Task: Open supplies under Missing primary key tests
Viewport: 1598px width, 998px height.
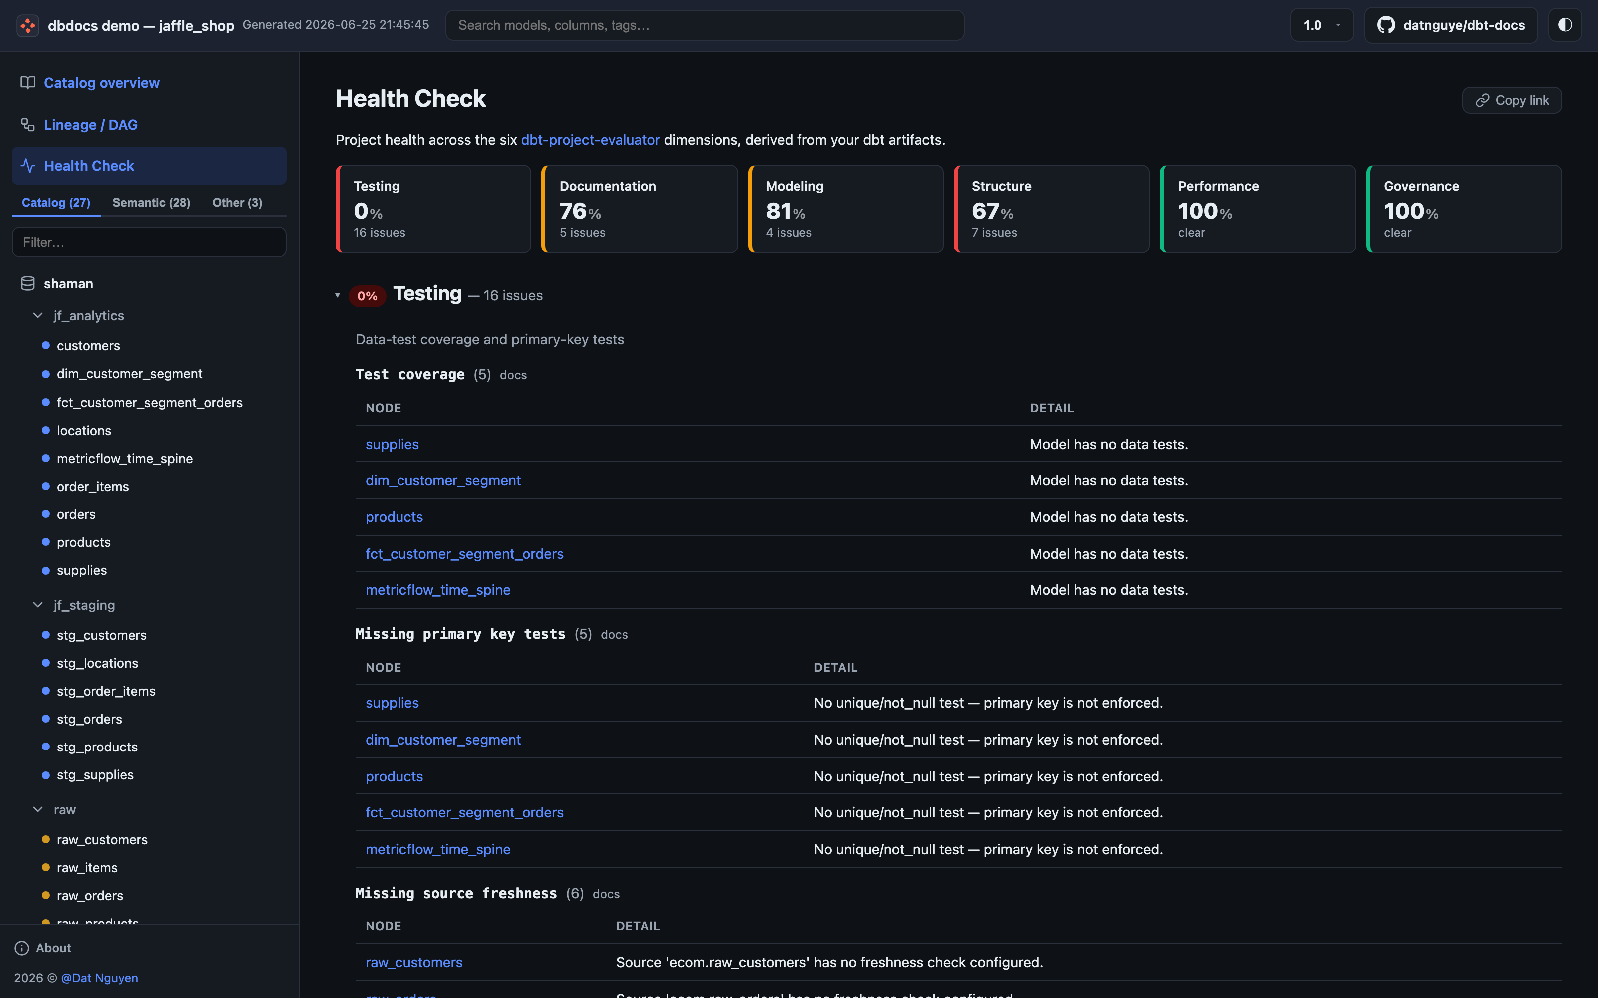Action: pyautogui.click(x=392, y=703)
